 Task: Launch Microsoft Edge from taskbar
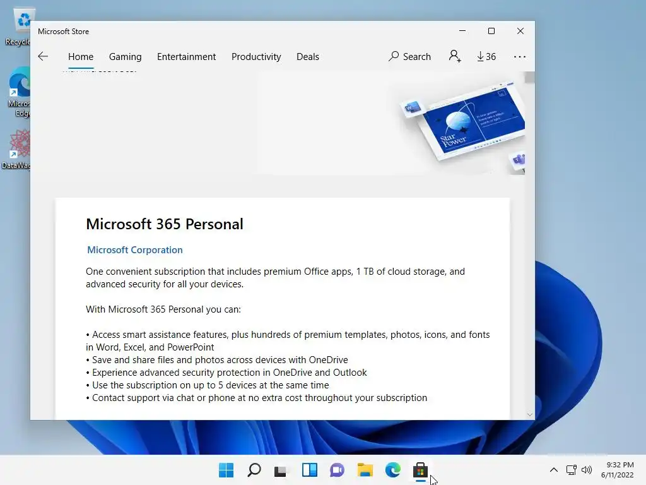coord(392,470)
